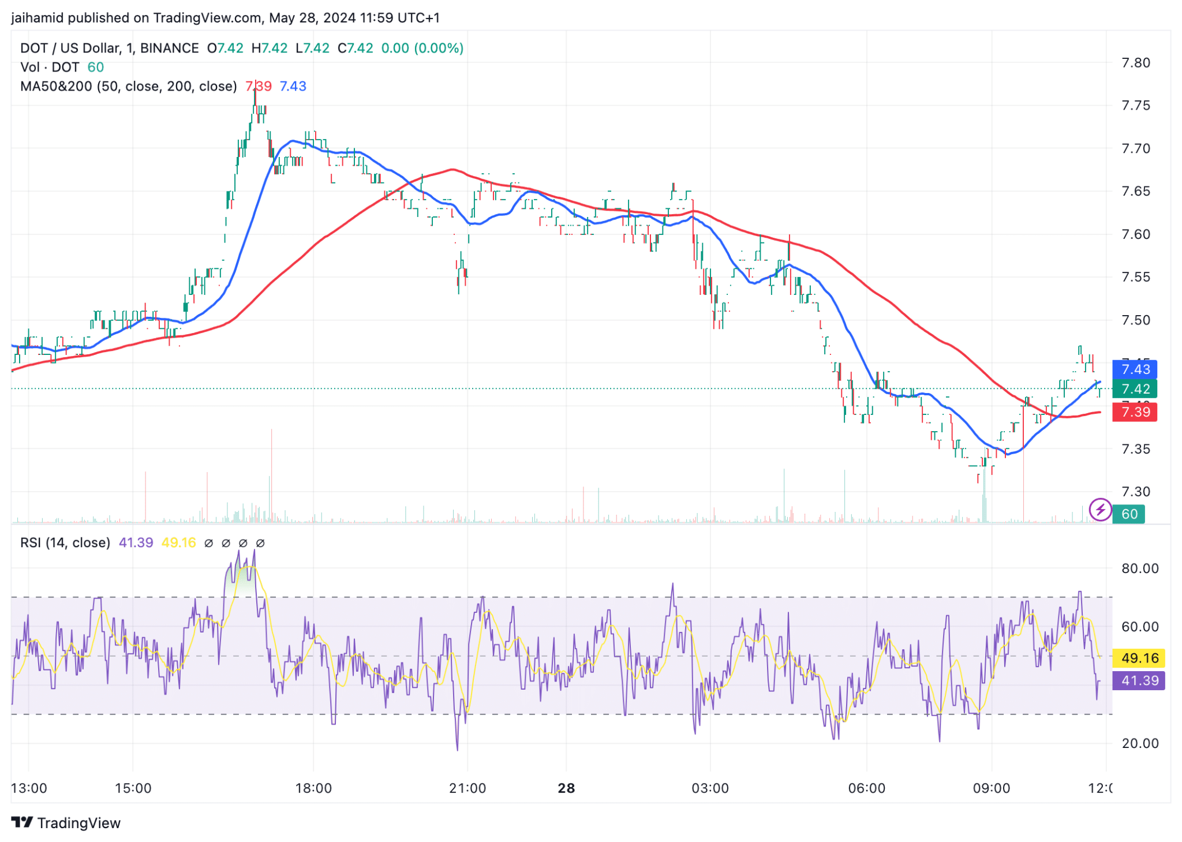Image resolution: width=1182 pixels, height=842 pixels.
Task: Click the purple 41.39 RSI axis label
Action: click(1139, 680)
